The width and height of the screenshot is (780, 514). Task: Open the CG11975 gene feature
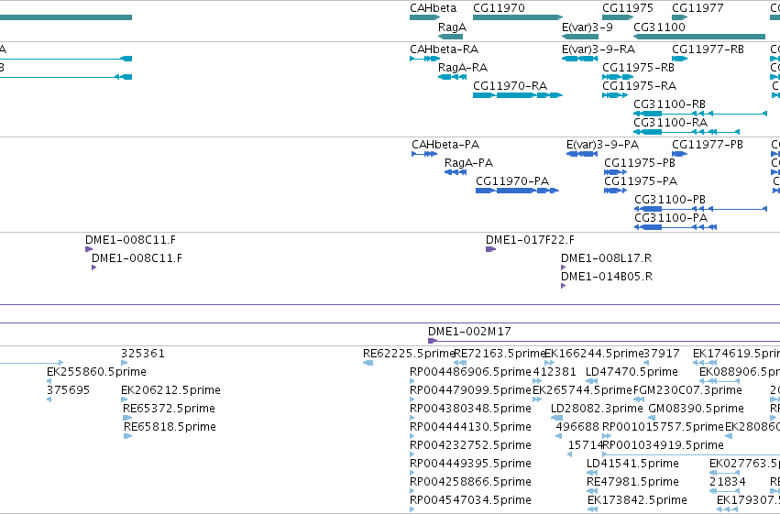(618, 17)
